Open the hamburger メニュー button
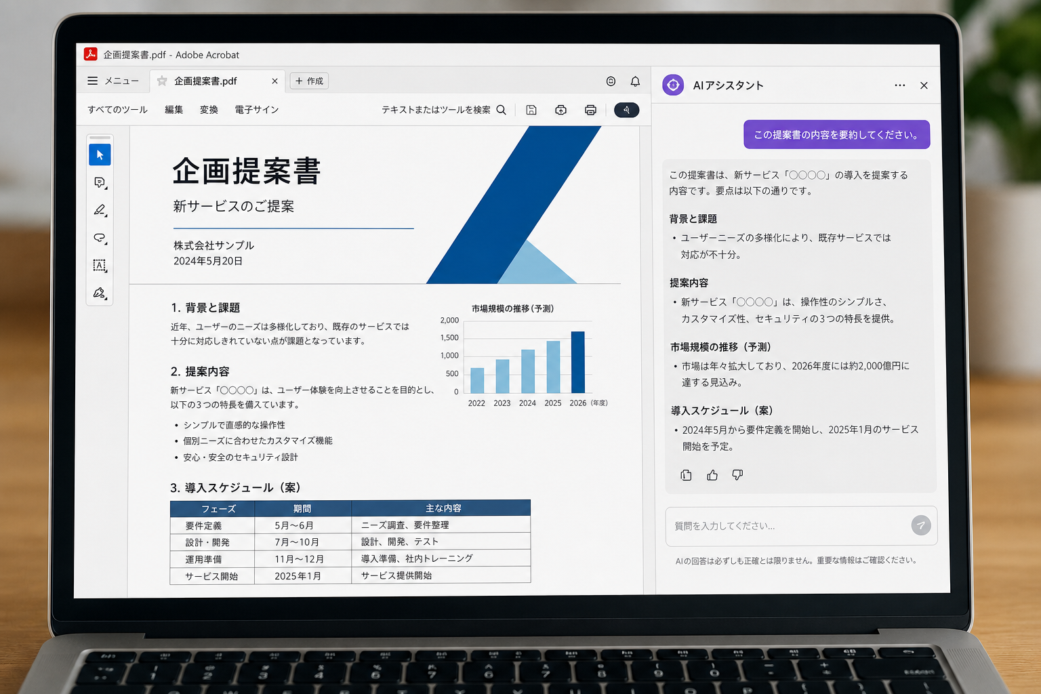Image resolution: width=1041 pixels, height=694 pixels. [x=113, y=81]
